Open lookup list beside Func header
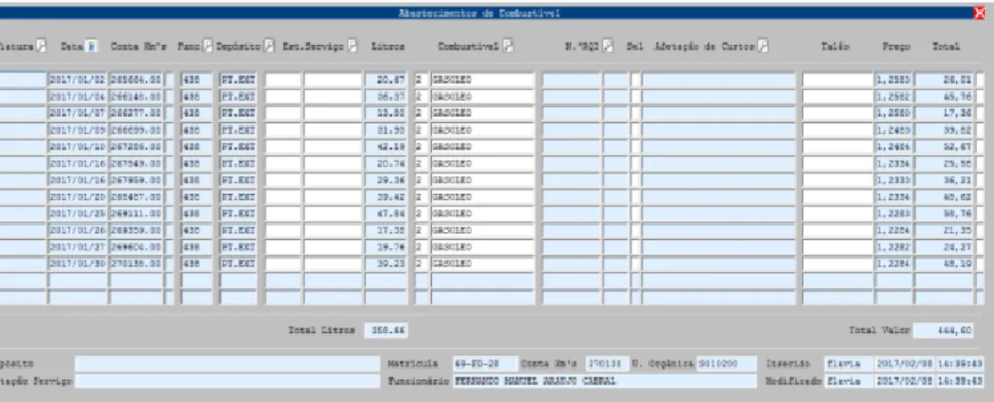The width and height of the screenshot is (994, 402). click(208, 46)
